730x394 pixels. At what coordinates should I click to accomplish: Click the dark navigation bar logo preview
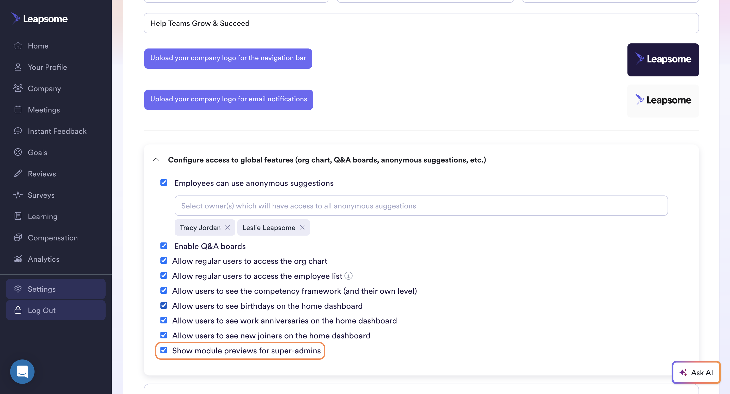pyautogui.click(x=663, y=59)
